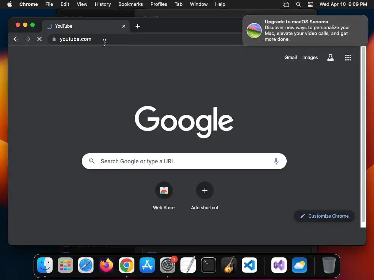Start voice search with microphone icon

click(x=276, y=161)
